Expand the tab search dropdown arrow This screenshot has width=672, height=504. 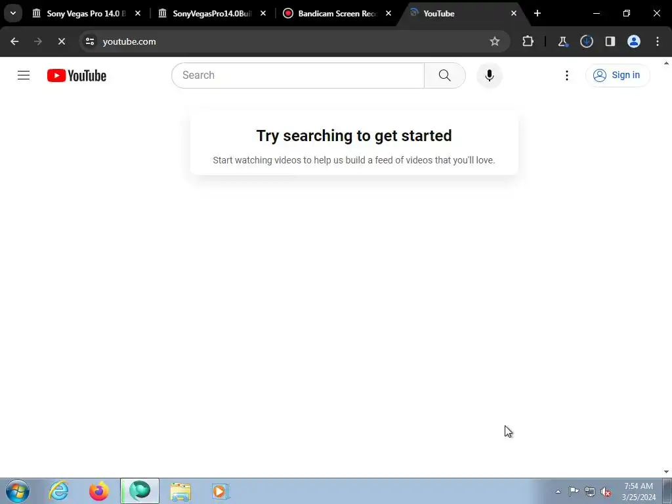[13, 13]
